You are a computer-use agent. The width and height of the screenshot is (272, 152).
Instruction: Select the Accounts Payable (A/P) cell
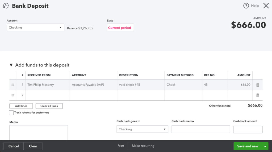[x=93, y=85]
